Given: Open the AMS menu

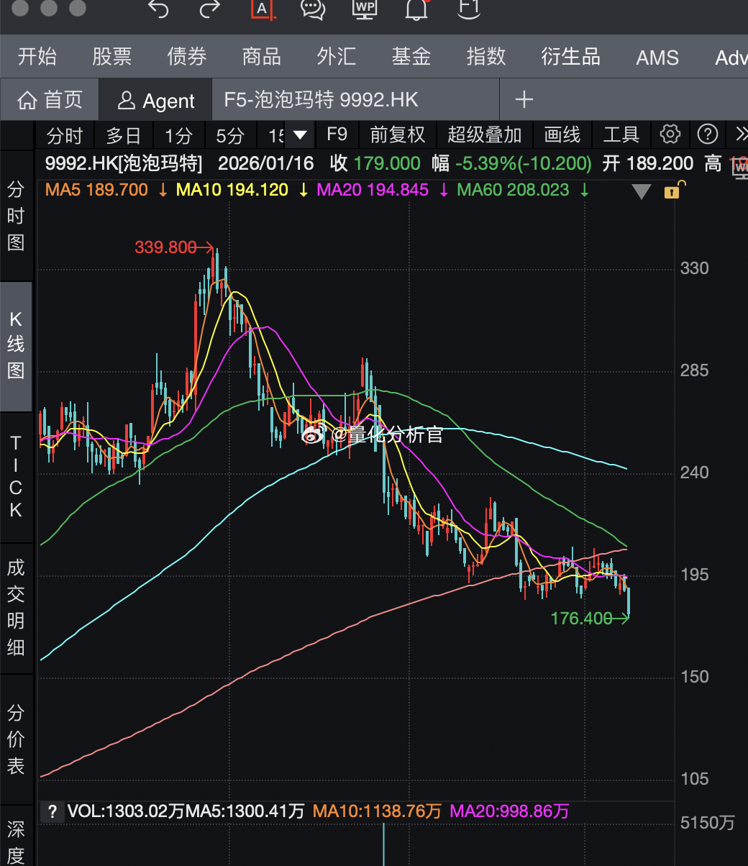Looking at the screenshot, I should [x=657, y=58].
